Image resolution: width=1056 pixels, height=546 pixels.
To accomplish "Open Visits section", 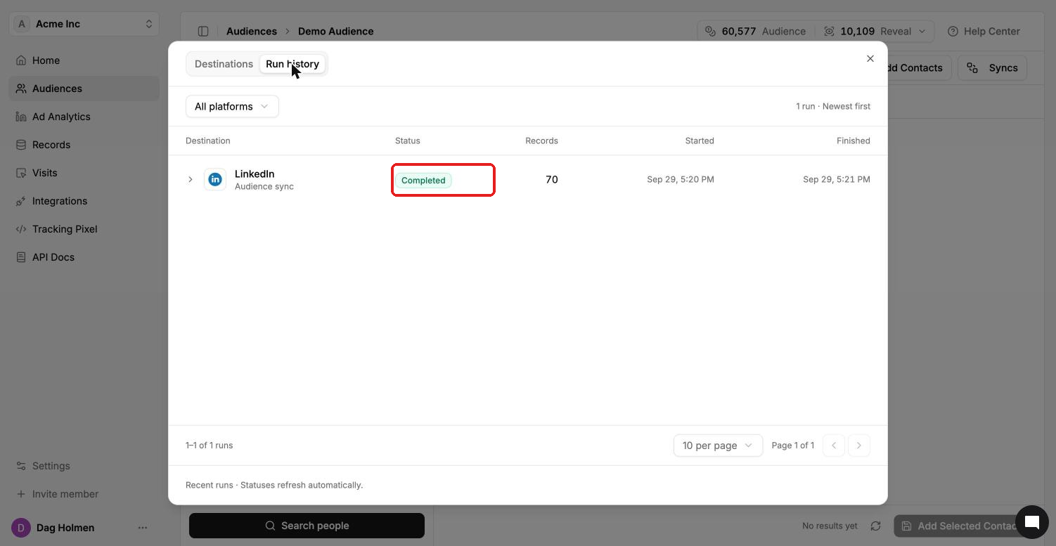I will point(84,173).
